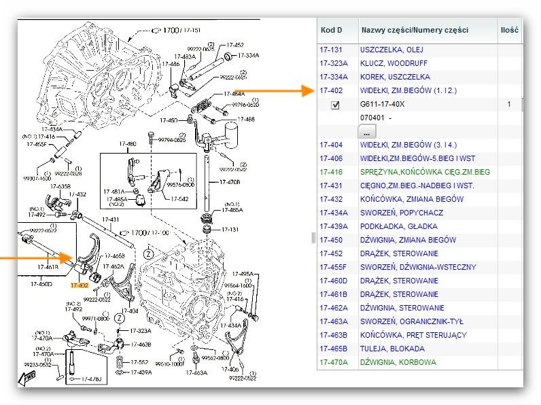Click the 17-450 callout in the diagram
Image resolution: width=541 pixels, height=405 pixels.
click(168, 120)
